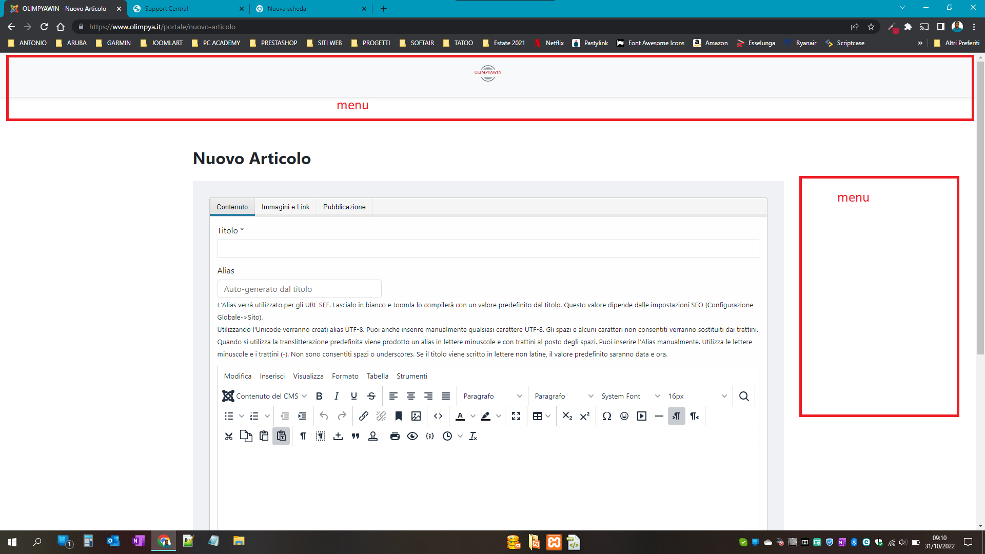
Task: Switch to Immagini e Link tab
Action: (x=285, y=207)
